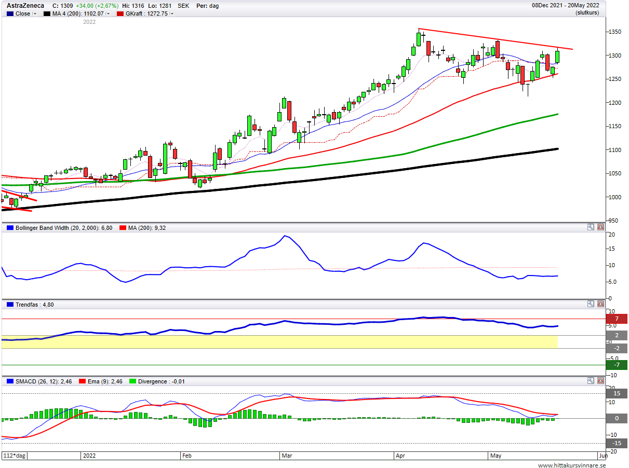Click the Lo: 1281 low value
The height and width of the screenshot is (468, 629).
click(160, 6)
